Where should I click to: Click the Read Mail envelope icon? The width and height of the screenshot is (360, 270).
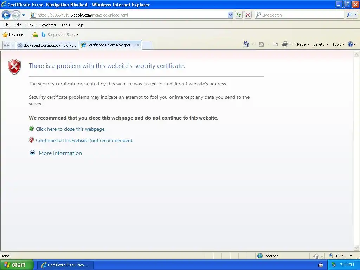pos(275,45)
